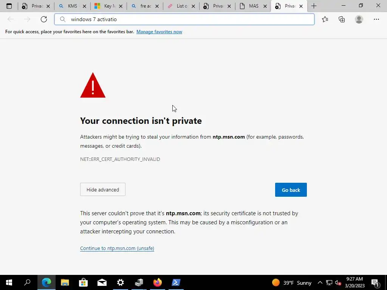Open the notification center icon
The image size is (387, 290).
[x=375, y=282]
